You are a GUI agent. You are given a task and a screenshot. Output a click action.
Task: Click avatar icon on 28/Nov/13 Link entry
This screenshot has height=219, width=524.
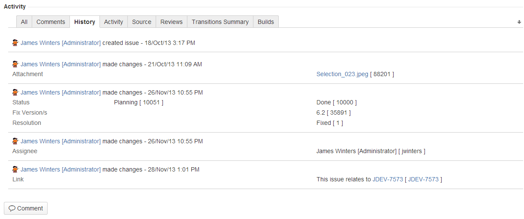[15, 169]
